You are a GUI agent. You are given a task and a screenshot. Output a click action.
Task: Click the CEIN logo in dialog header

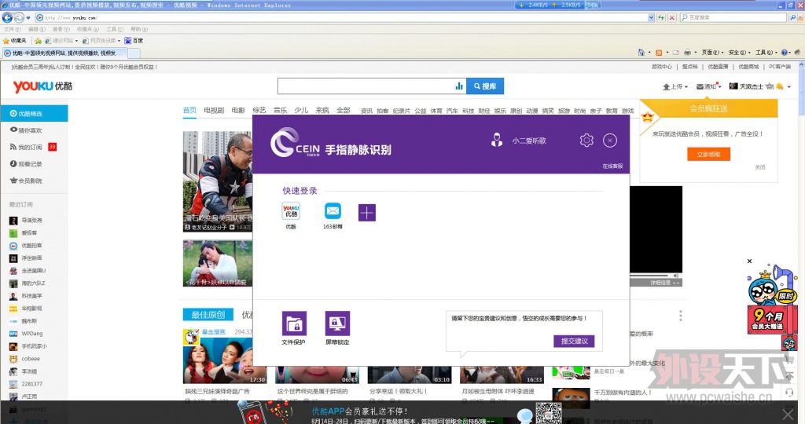point(295,143)
